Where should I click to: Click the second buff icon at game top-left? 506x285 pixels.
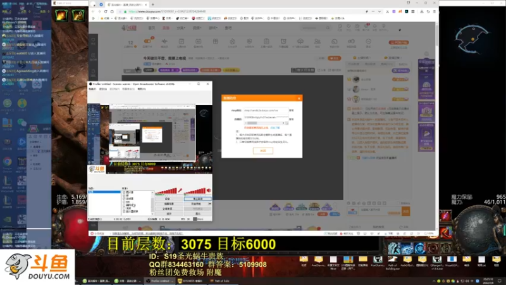[78, 15]
